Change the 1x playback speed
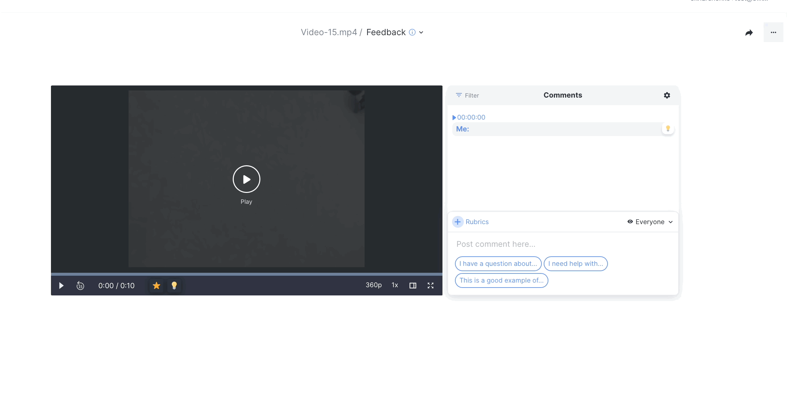 coord(394,285)
